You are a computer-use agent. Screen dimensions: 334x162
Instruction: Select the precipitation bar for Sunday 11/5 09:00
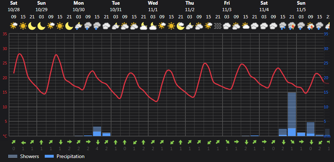point(310,129)
